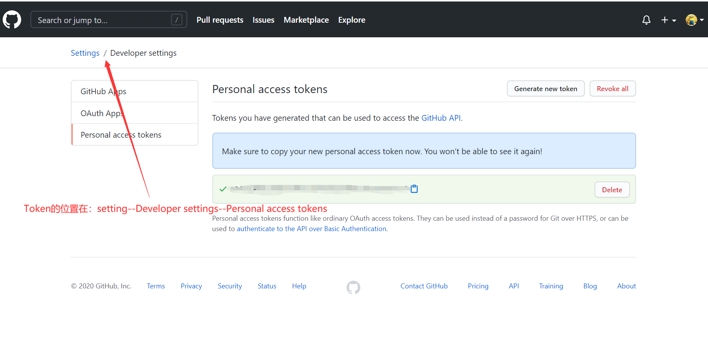Click the Revoke all button

click(x=612, y=89)
